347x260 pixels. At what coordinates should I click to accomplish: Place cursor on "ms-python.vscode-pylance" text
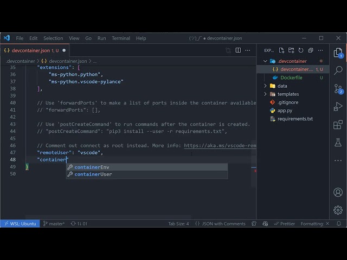[86, 82]
